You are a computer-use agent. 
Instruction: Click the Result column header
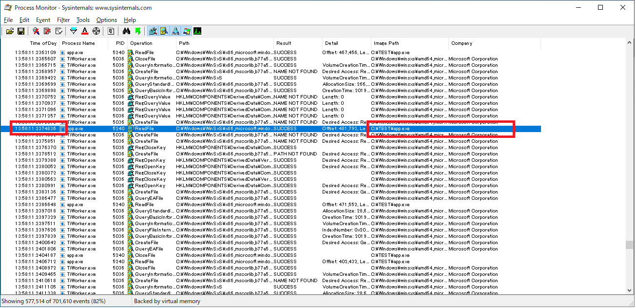point(298,43)
